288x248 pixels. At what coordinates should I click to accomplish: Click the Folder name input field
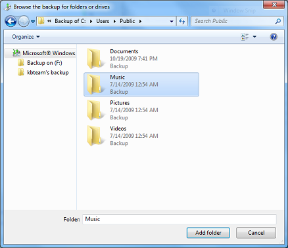pos(180,219)
